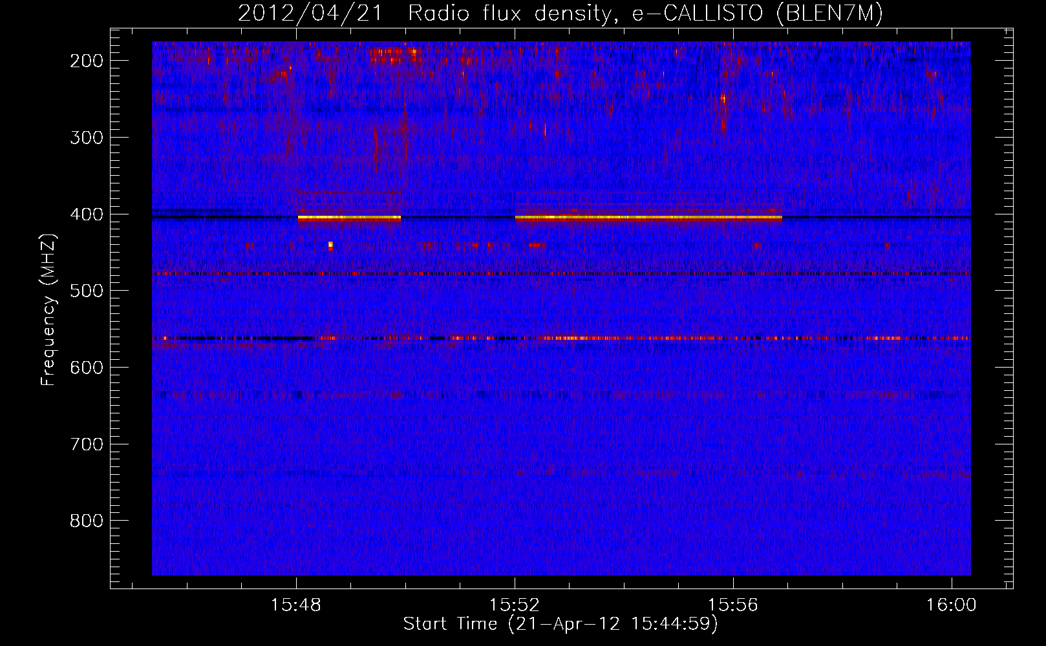The width and height of the screenshot is (1046, 646).
Task: Click the thin dotted line near 480 MHz
Action: tap(561, 274)
